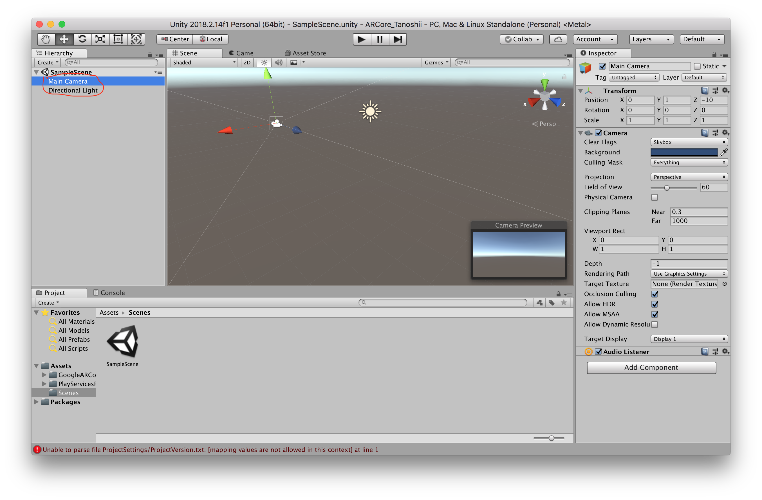Select the Hand tool
The width and height of the screenshot is (762, 500).
(x=46, y=39)
